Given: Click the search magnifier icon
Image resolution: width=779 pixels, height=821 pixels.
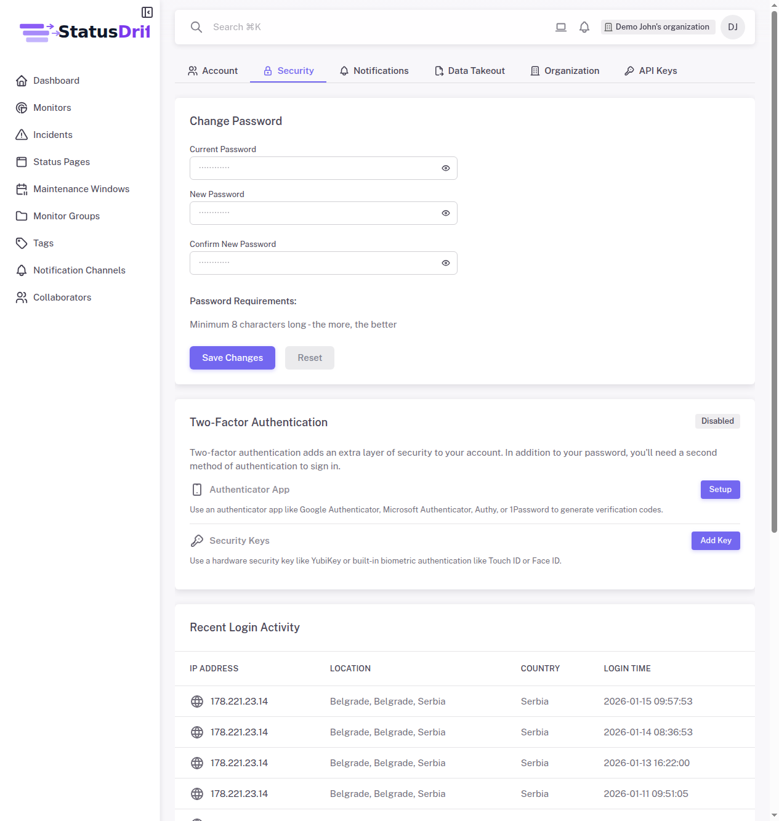Looking at the screenshot, I should tap(196, 26).
